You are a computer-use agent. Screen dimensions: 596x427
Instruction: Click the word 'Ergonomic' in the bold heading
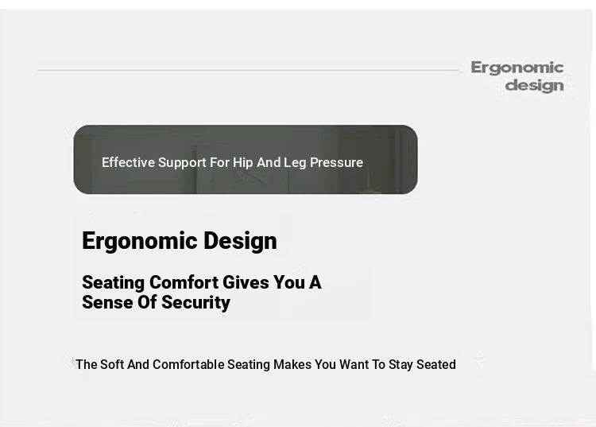coord(140,242)
